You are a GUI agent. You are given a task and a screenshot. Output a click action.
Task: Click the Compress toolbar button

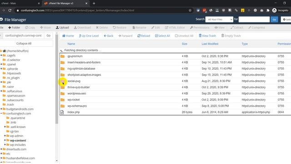256,27
